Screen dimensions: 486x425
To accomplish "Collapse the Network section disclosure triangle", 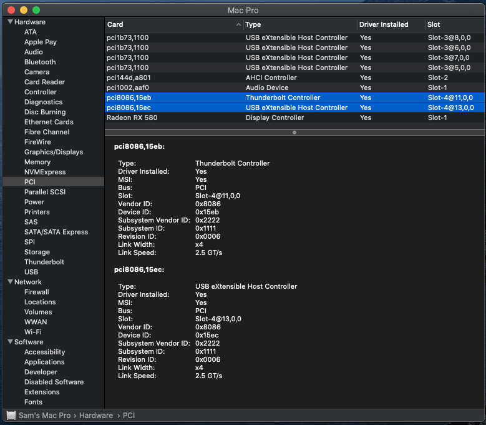I will [x=10, y=282].
